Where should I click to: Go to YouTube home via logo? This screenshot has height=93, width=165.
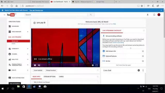coord(11,15)
